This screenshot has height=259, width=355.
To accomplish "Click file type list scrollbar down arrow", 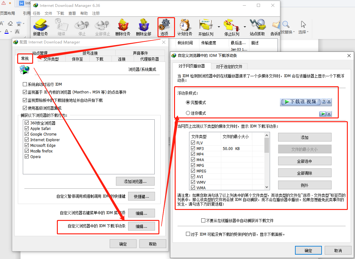I will pyautogui.click(x=267, y=187).
